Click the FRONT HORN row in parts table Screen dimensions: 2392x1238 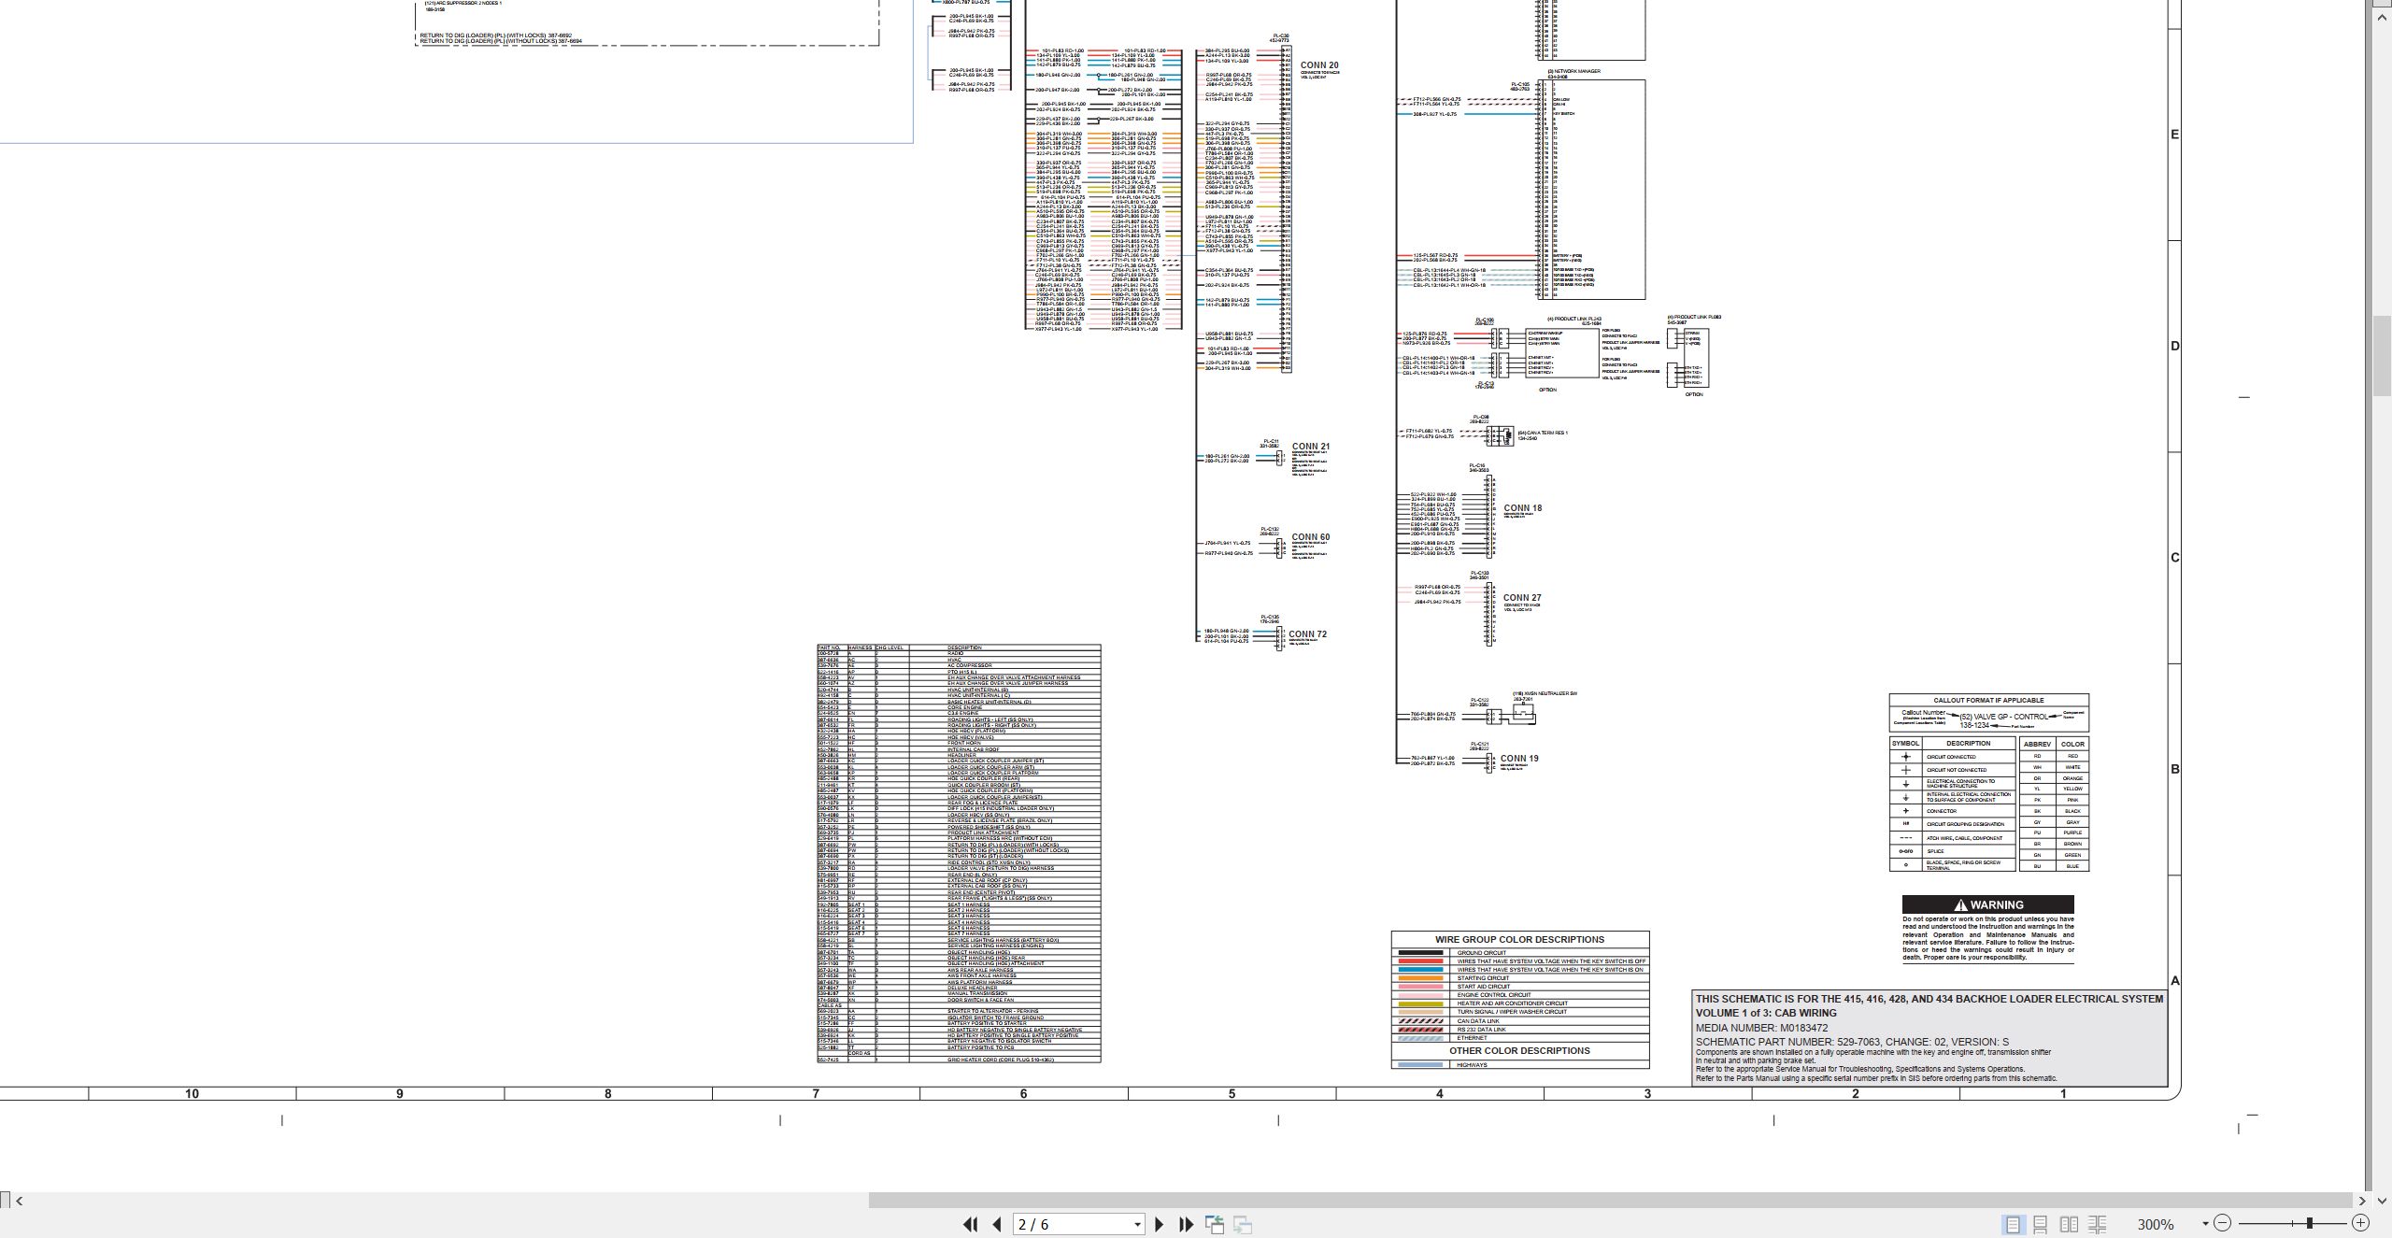(x=959, y=744)
